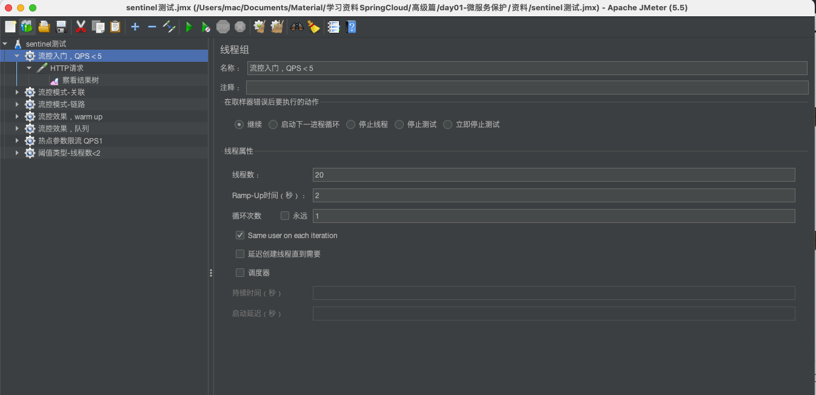Click the 启动延迟（秒） input field
The image size is (816, 395).
[553, 313]
